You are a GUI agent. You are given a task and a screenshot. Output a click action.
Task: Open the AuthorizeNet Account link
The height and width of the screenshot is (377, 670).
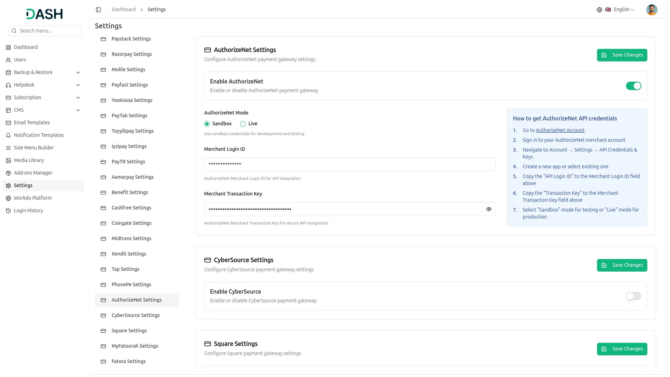point(560,130)
